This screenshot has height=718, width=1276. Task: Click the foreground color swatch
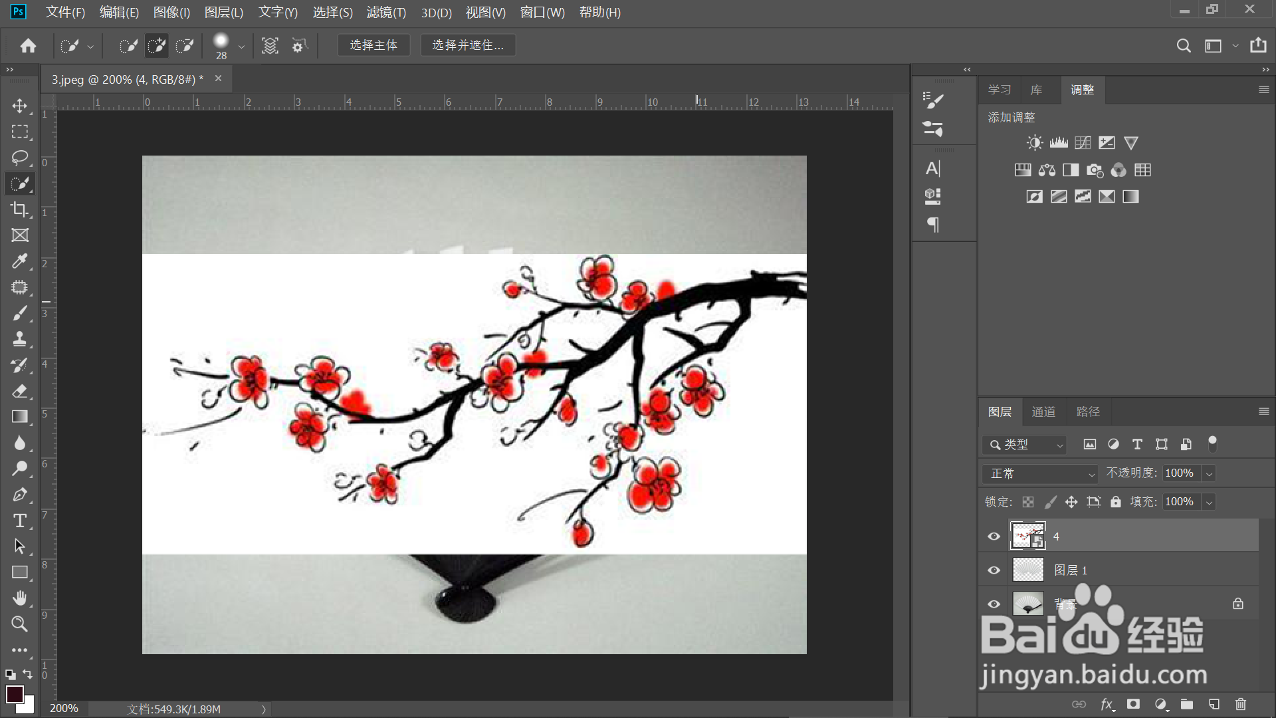point(15,694)
